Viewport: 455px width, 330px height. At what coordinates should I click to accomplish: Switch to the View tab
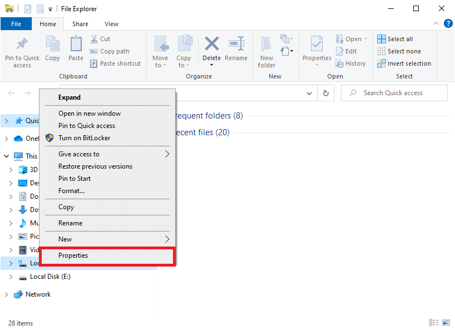(x=111, y=24)
